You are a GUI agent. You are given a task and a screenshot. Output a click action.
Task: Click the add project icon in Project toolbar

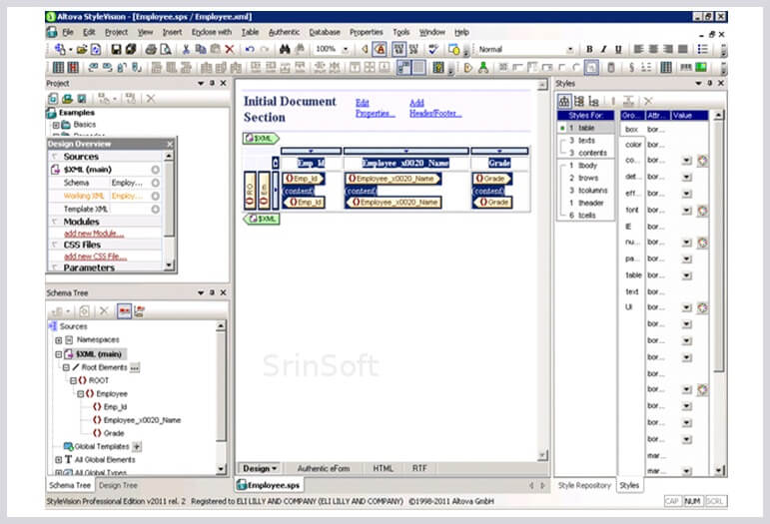click(53, 99)
